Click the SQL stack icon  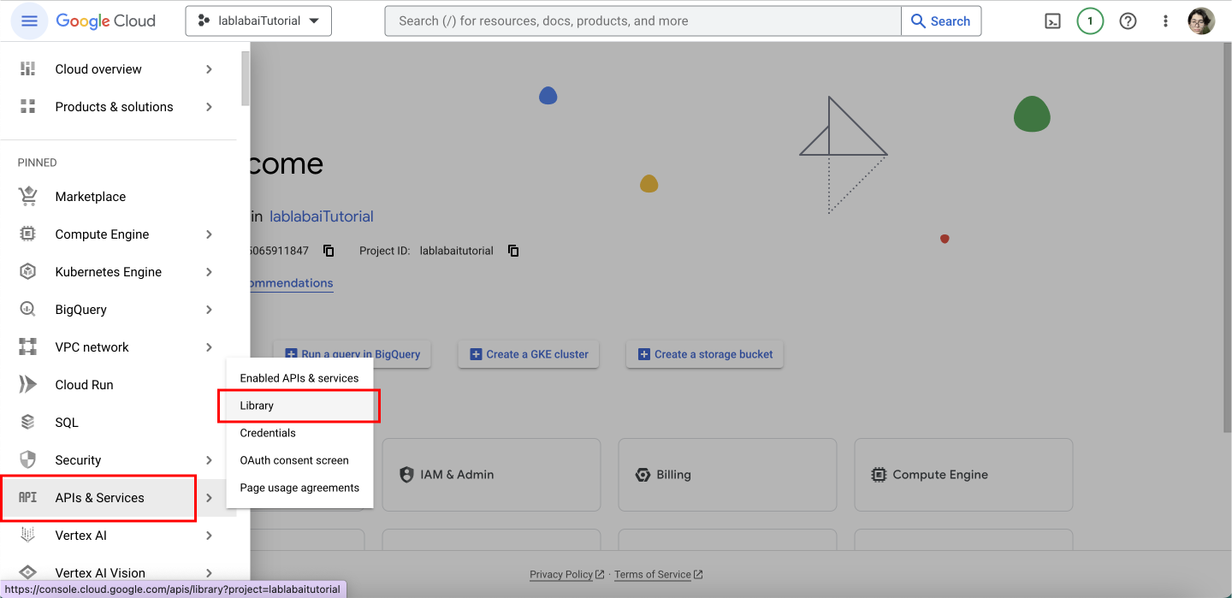point(28,423)
